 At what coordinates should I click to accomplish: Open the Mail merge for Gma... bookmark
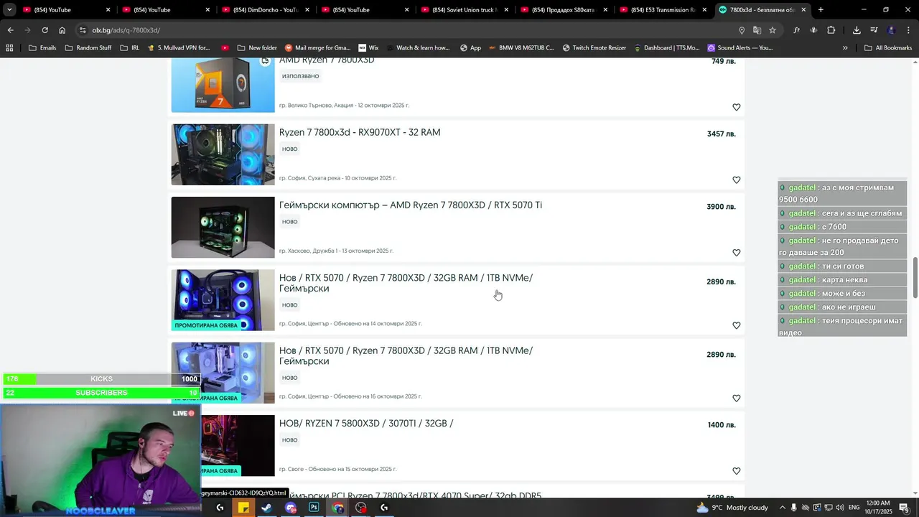click(317, 47)
